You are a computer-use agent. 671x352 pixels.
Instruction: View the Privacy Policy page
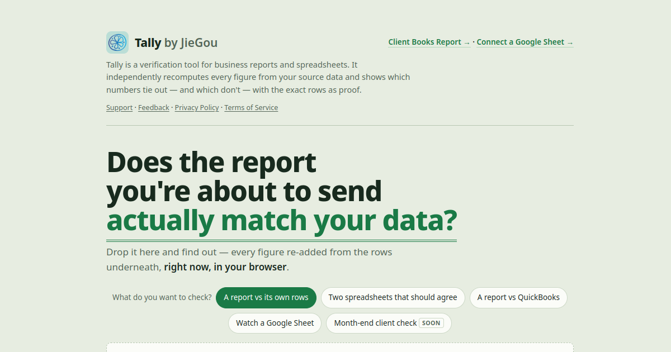tap(197, 108)
